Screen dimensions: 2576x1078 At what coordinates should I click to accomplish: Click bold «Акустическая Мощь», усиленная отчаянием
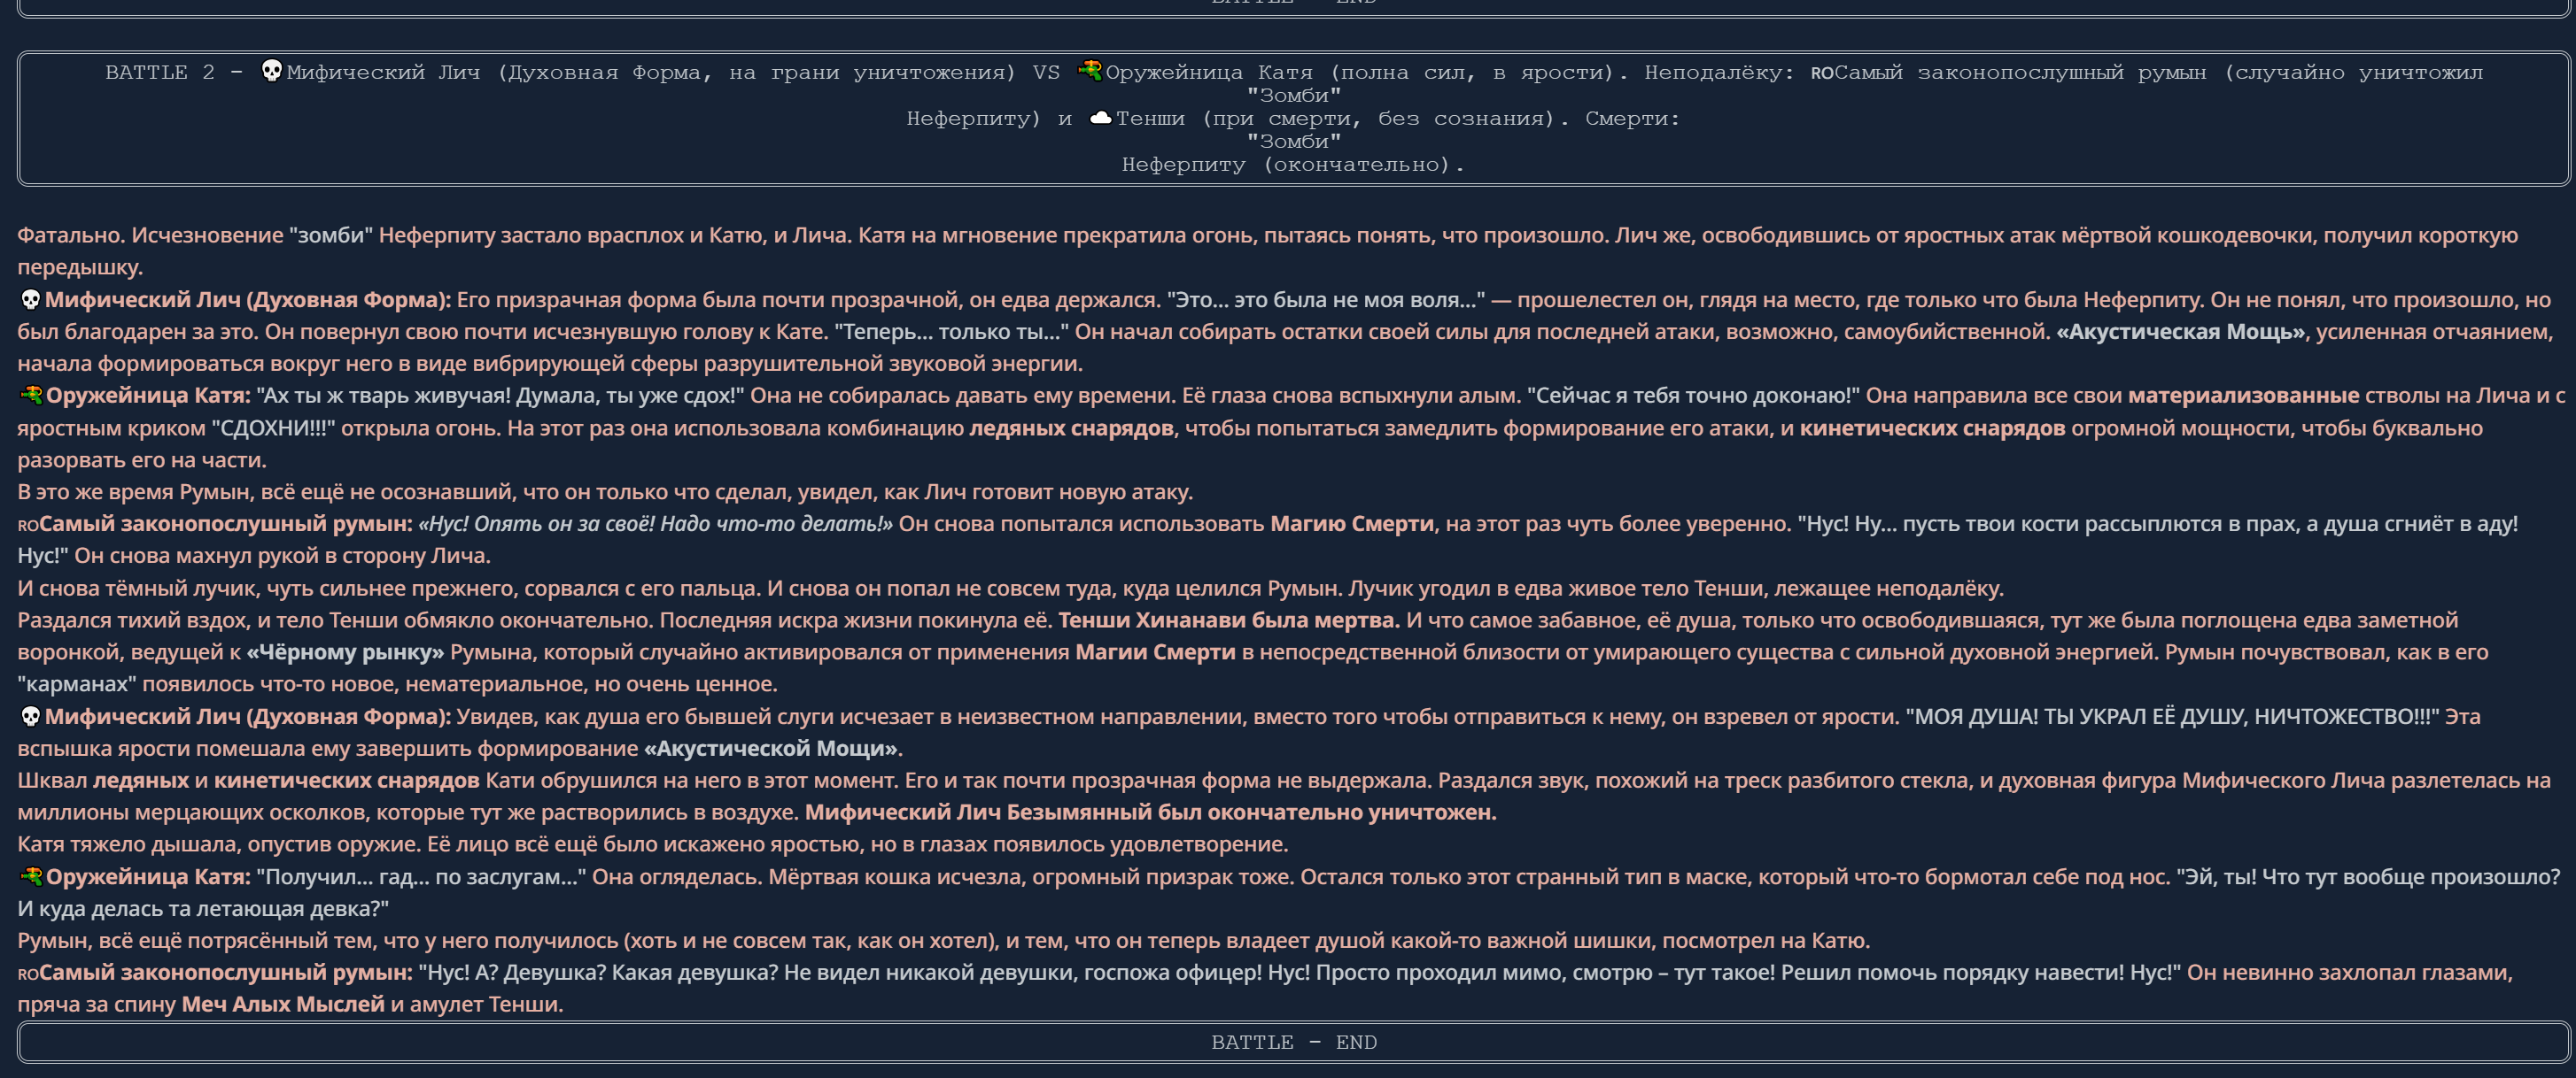pyautogui.click(x=2180, y=332)
